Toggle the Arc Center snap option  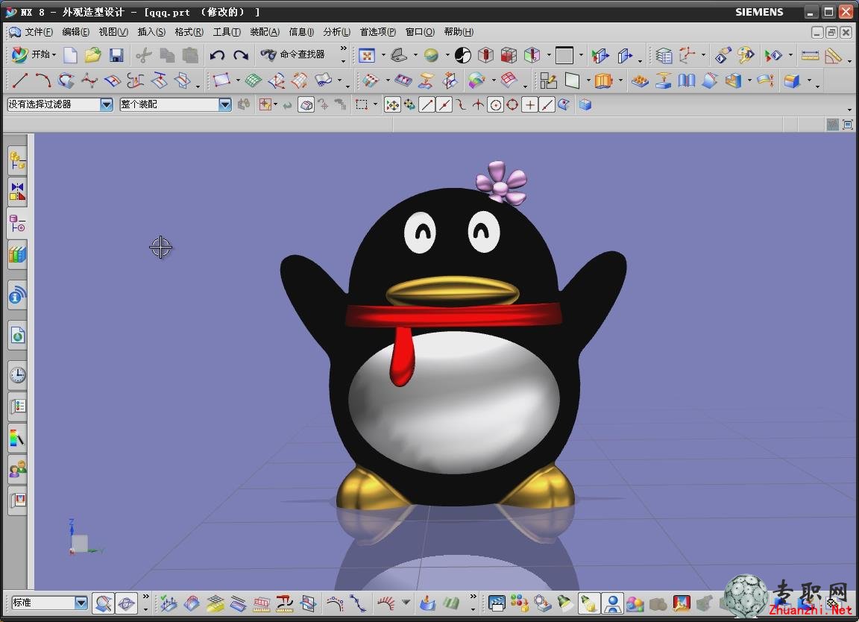[x=495, y=104]
